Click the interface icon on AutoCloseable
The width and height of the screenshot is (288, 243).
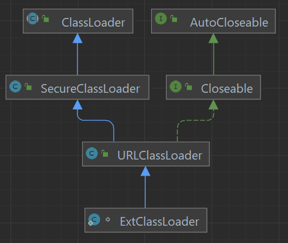click(x=161, y=19)
